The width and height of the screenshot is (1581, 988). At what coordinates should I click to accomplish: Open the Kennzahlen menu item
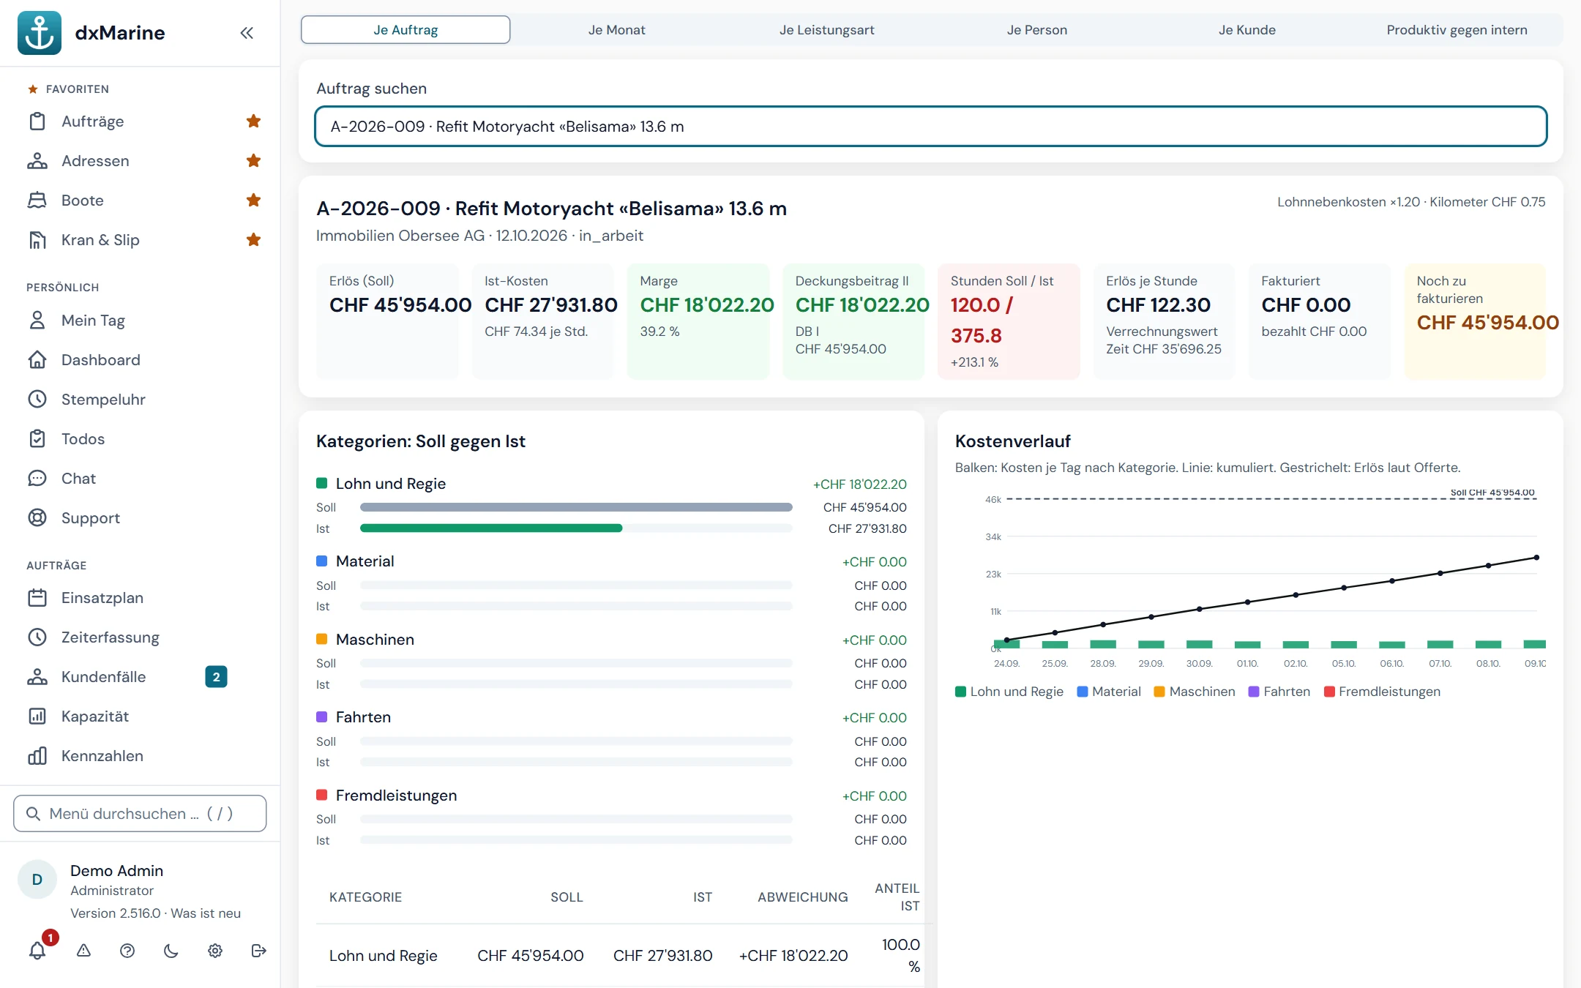[x=140, y=756]
